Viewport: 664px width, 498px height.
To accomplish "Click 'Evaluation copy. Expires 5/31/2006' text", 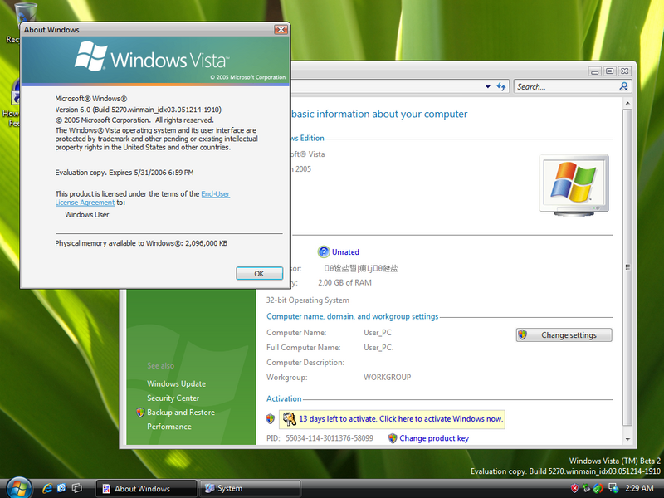I will 124,173.
